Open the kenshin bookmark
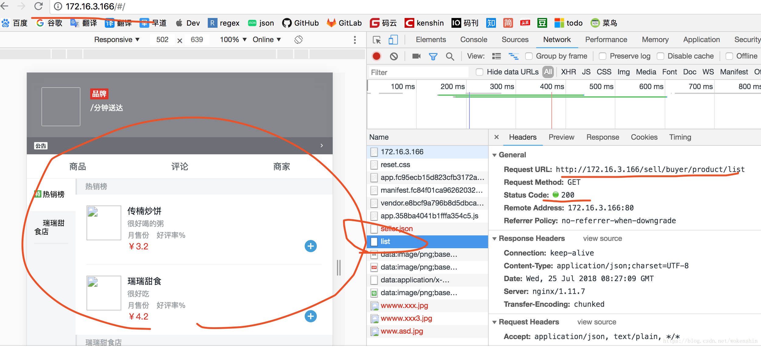The width and height of the screenshot is (761, 347). 424,23
